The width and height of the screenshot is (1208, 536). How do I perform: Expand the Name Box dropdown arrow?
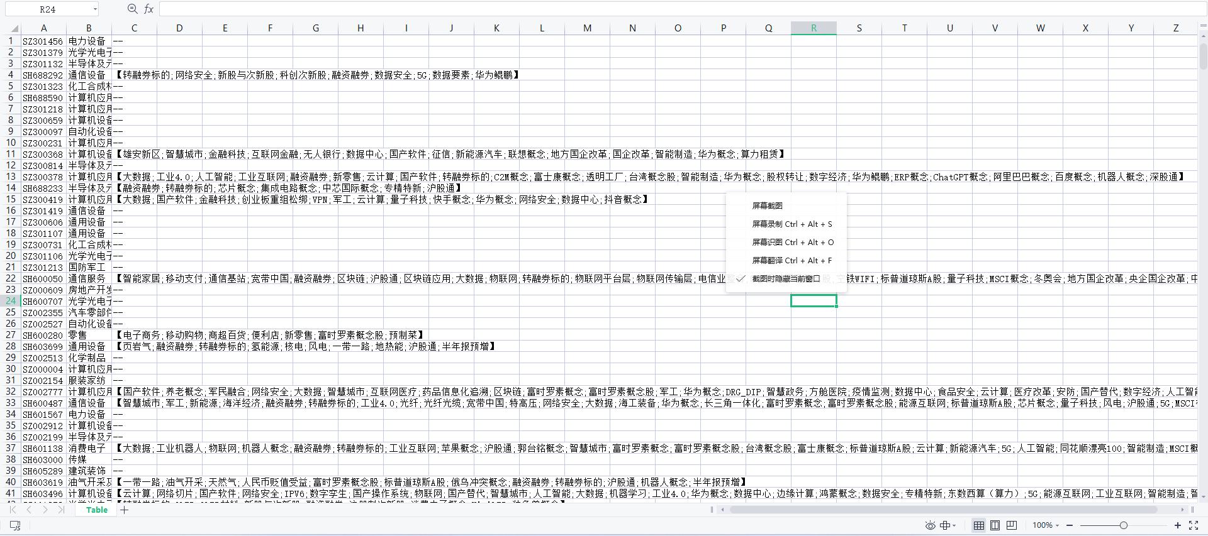[95, 9]
